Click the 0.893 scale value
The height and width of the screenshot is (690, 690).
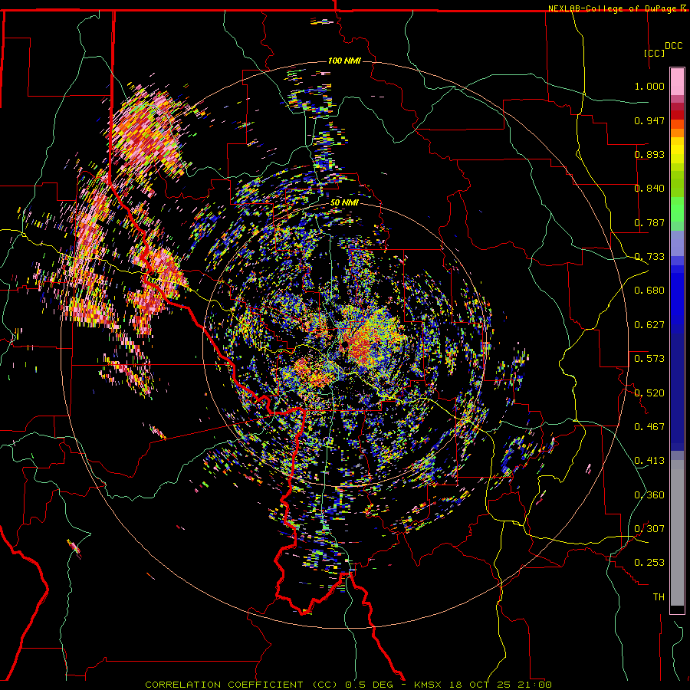[x=649, y=154]
